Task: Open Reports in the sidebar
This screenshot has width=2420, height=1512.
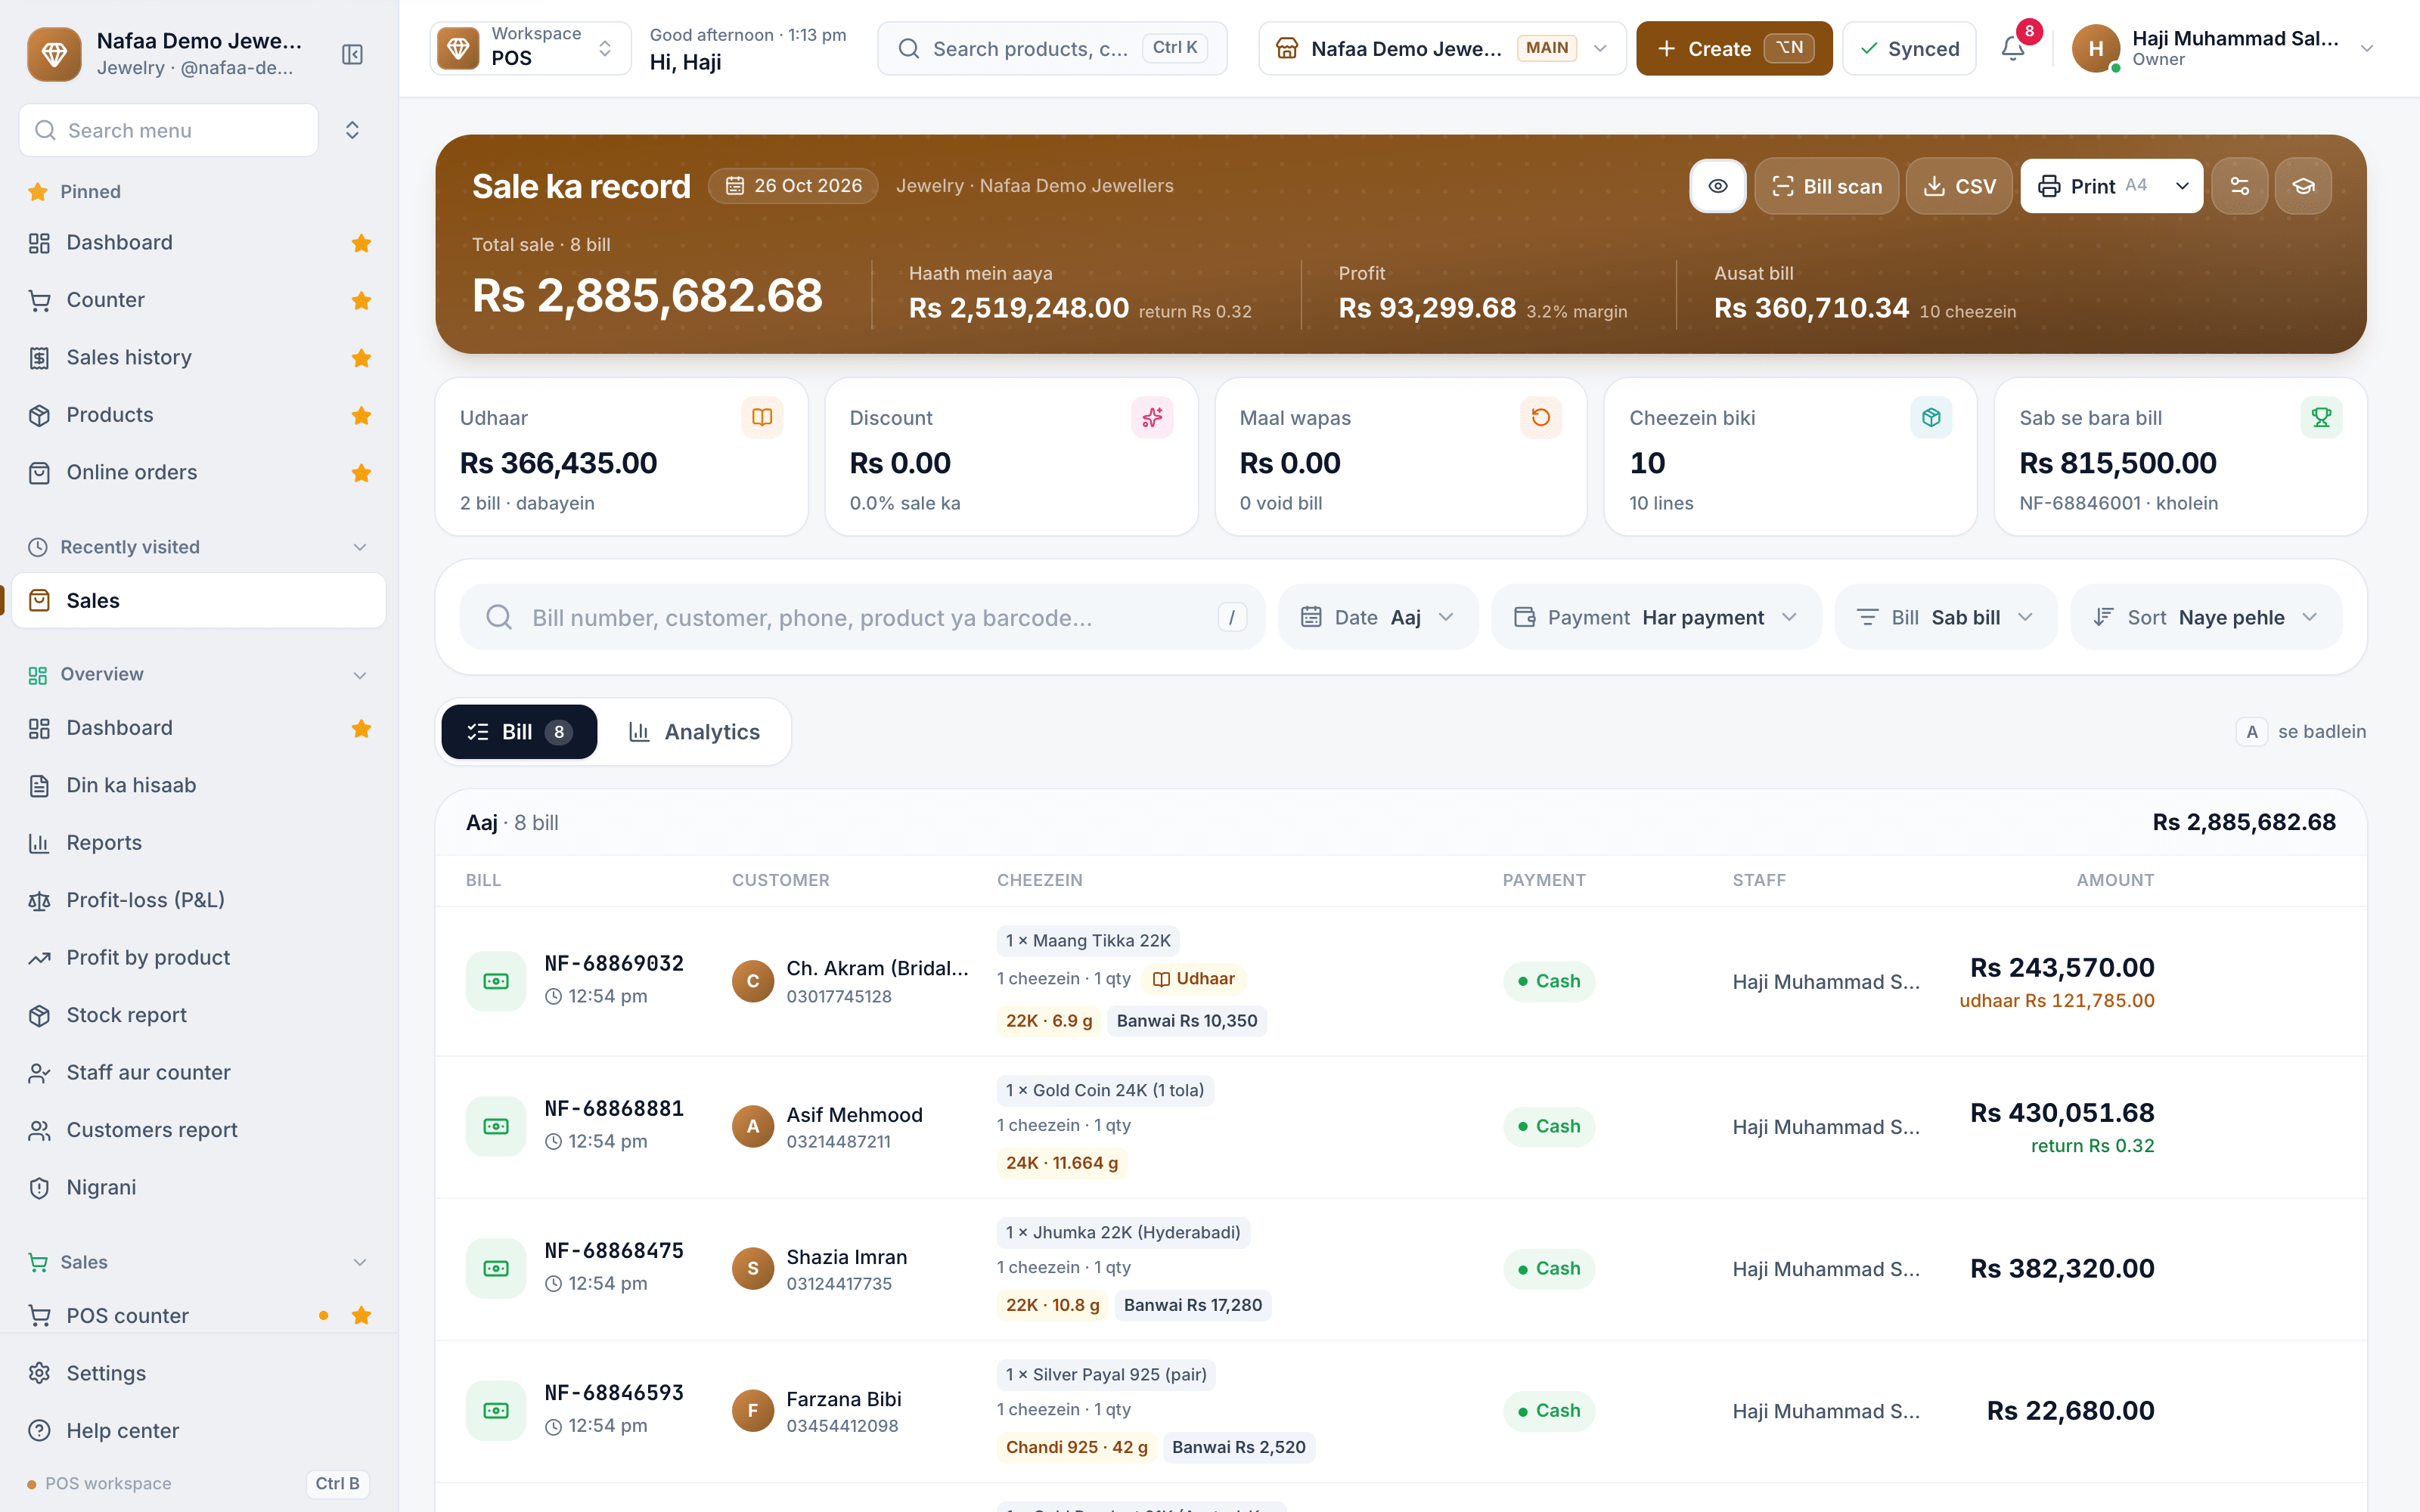Action: [199, 842]
